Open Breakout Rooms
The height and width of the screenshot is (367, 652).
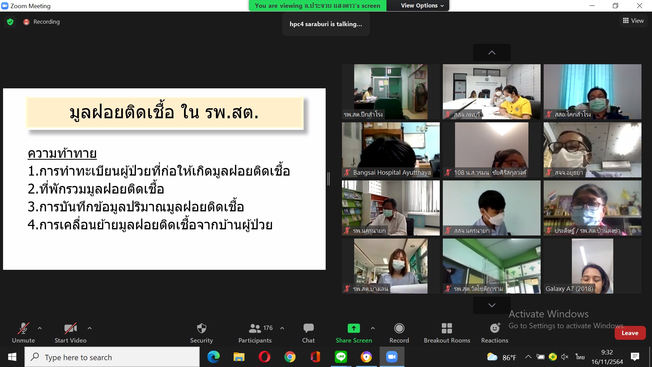click(x=447, y=333)
